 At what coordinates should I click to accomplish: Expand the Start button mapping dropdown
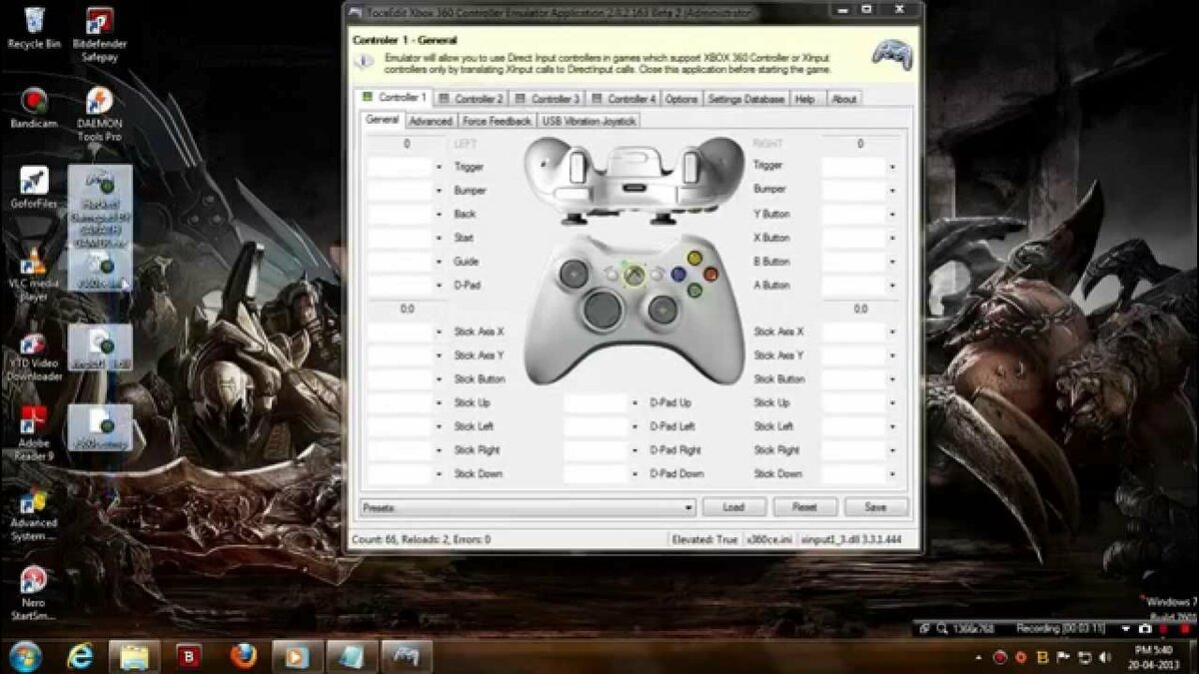click(439, 239)
